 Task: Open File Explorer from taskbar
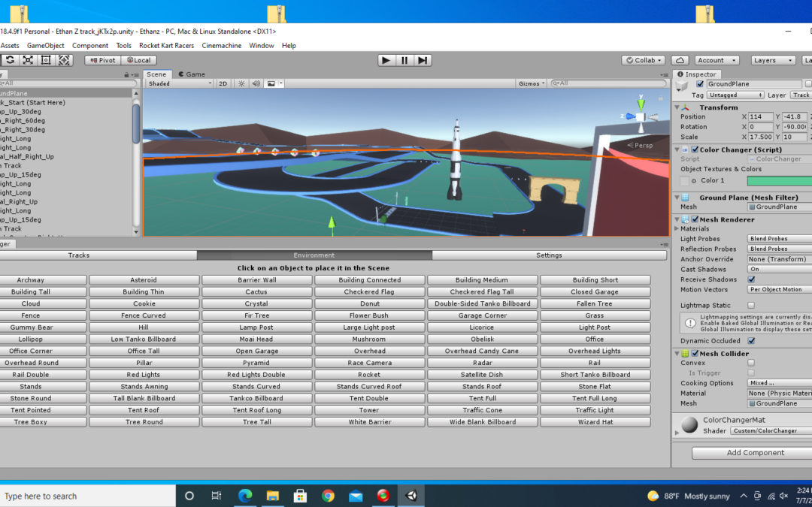click(273, 496)
